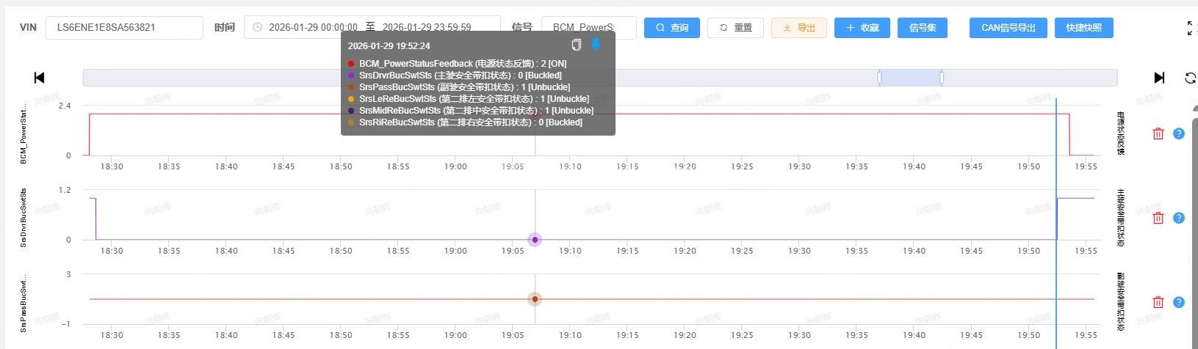Click the 查询 search button
The width and height of the screenshot is (1198, 349).
pos(671,28)
